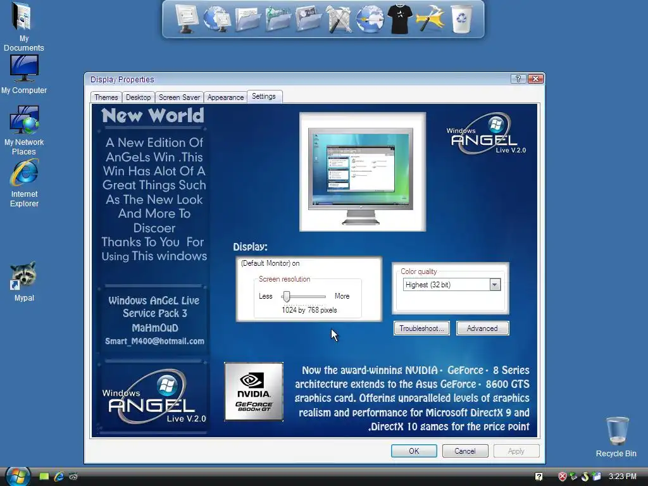Image resolution: width=648 pixels, height=486 pixels.
Task: Click the '(Default Monitor) on' text
Action: pyautogui.click(x=270, y=263)
